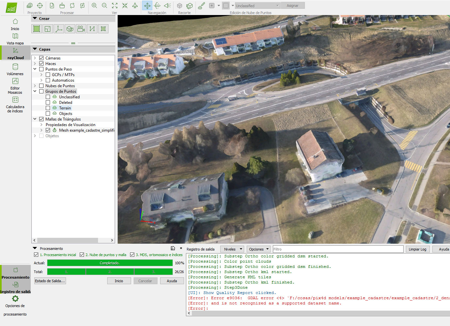Click the Filtro text input field
The width and height of the screenshot is (450, 326).
pos(338,249)
